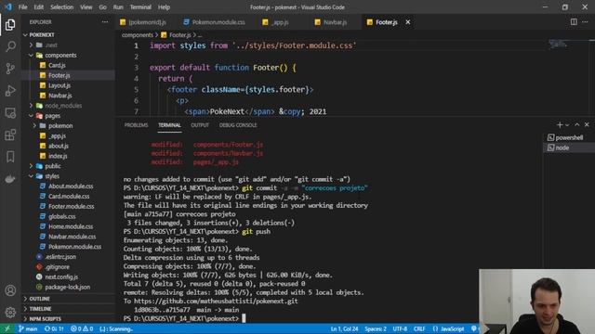Screen dimensions: 595x334
Task: Collapse the pages folder
Action: click(31, 115)
